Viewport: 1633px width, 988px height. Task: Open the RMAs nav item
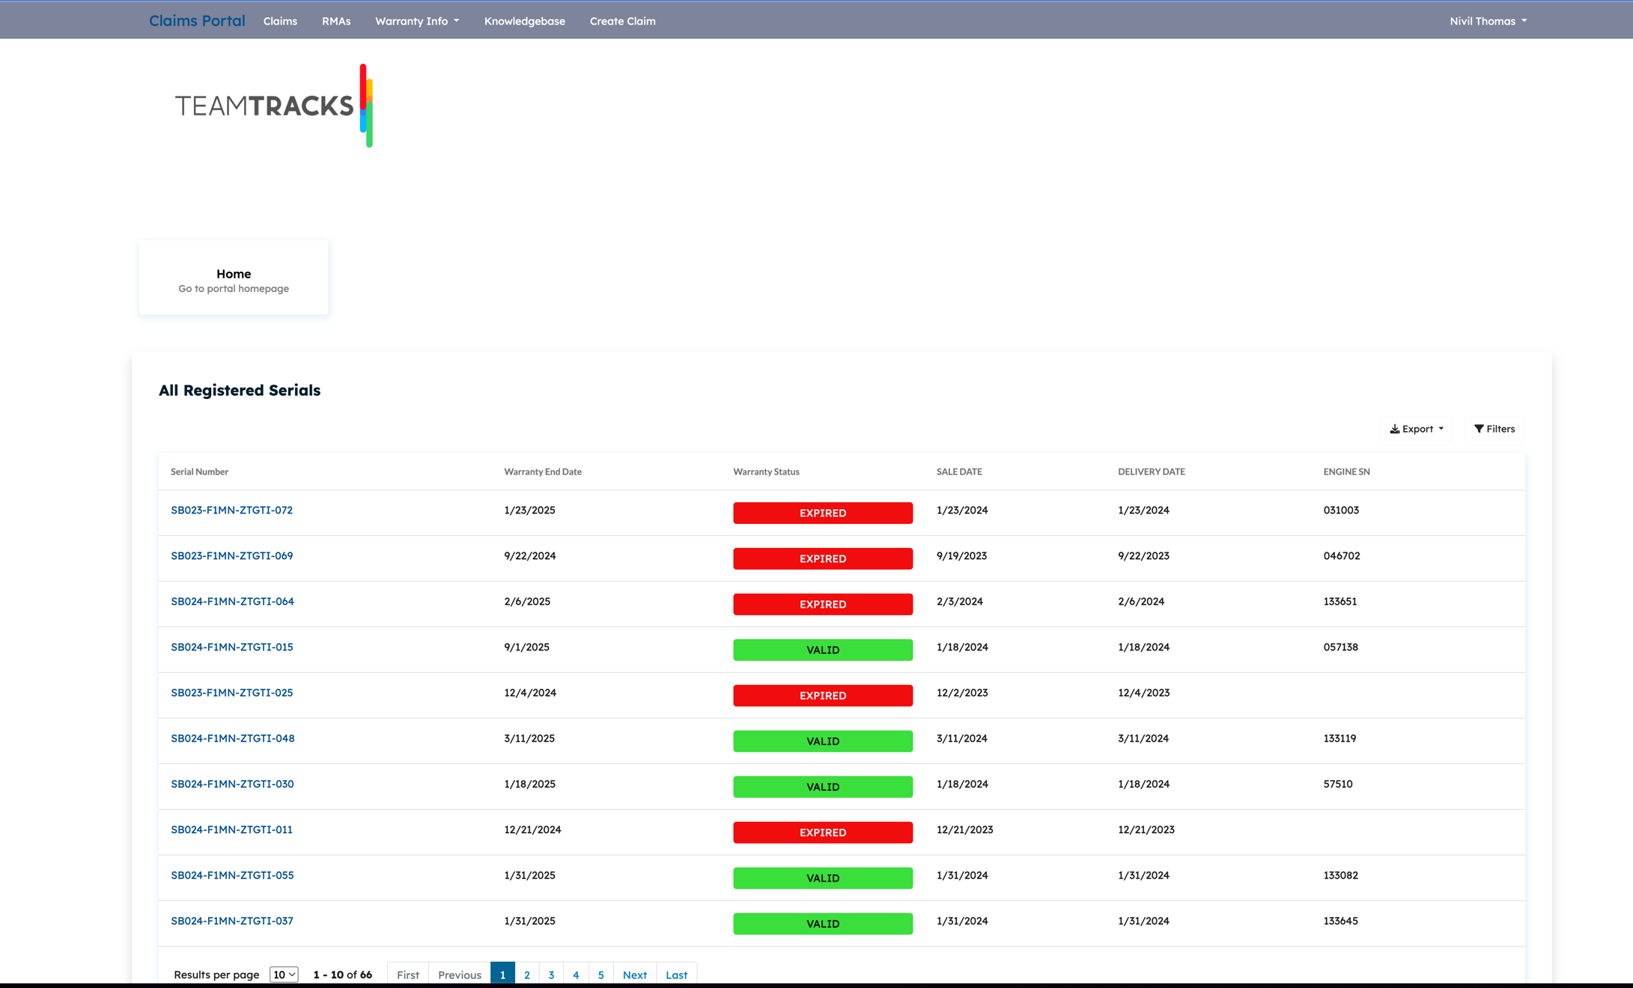(336, 21)
